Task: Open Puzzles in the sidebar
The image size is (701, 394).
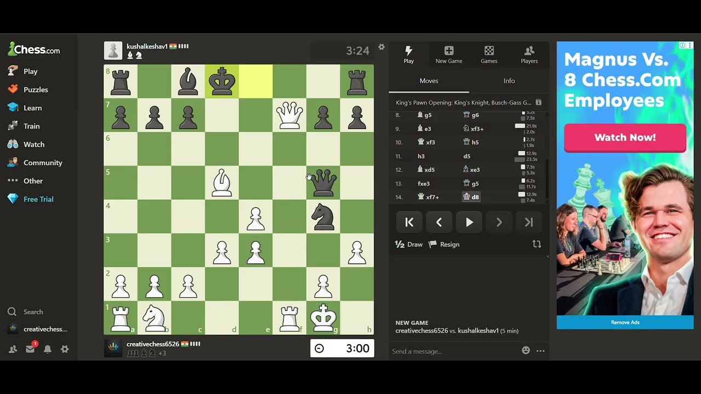Action: tap(28, 89)
